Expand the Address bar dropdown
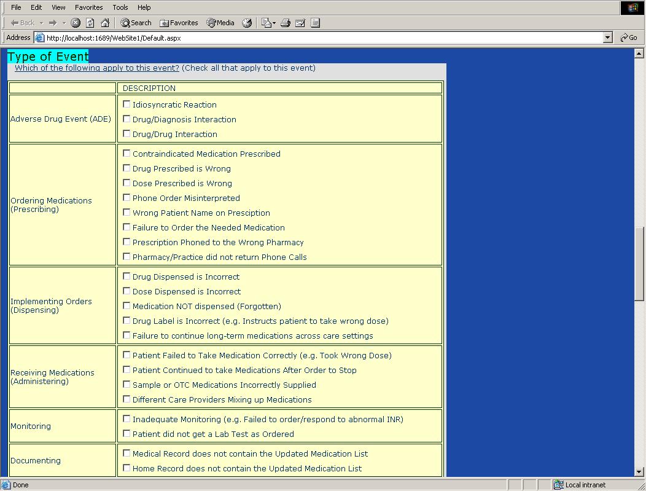Screen dimensions: 646x491 point(608,38)
